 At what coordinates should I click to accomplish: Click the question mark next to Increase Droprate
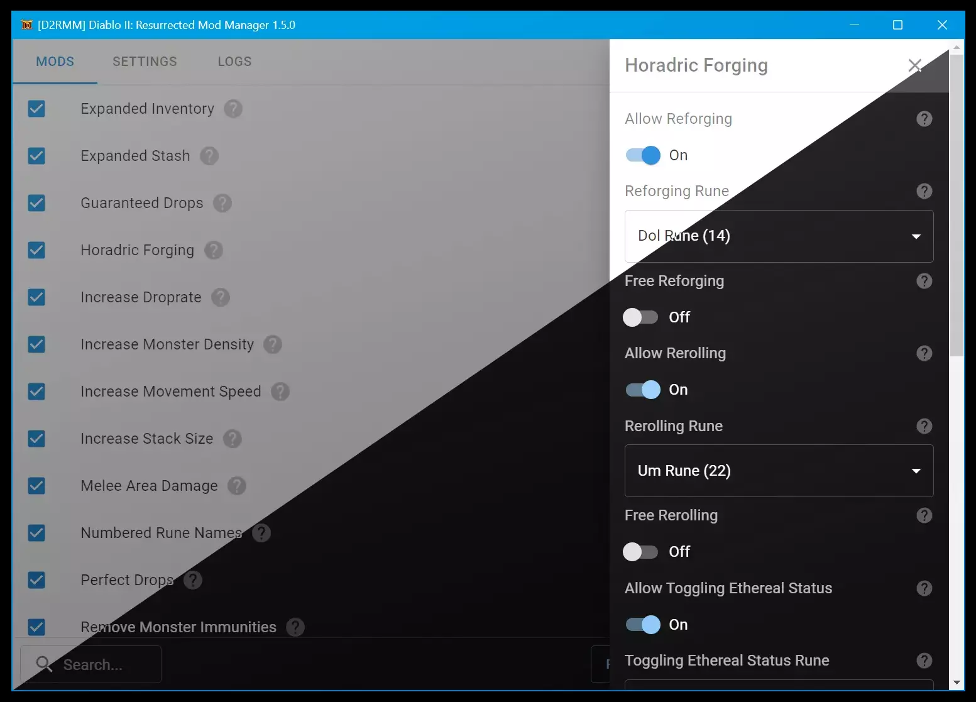[221, 297]
